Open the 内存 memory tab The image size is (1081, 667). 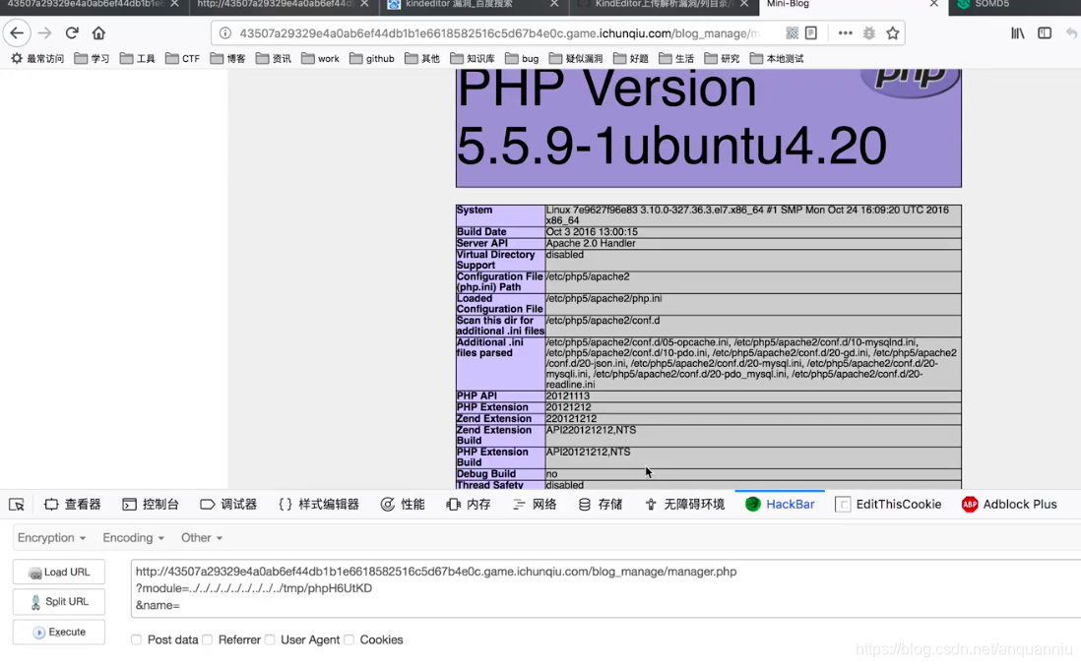pyautogui.click(x=468, y=505)
